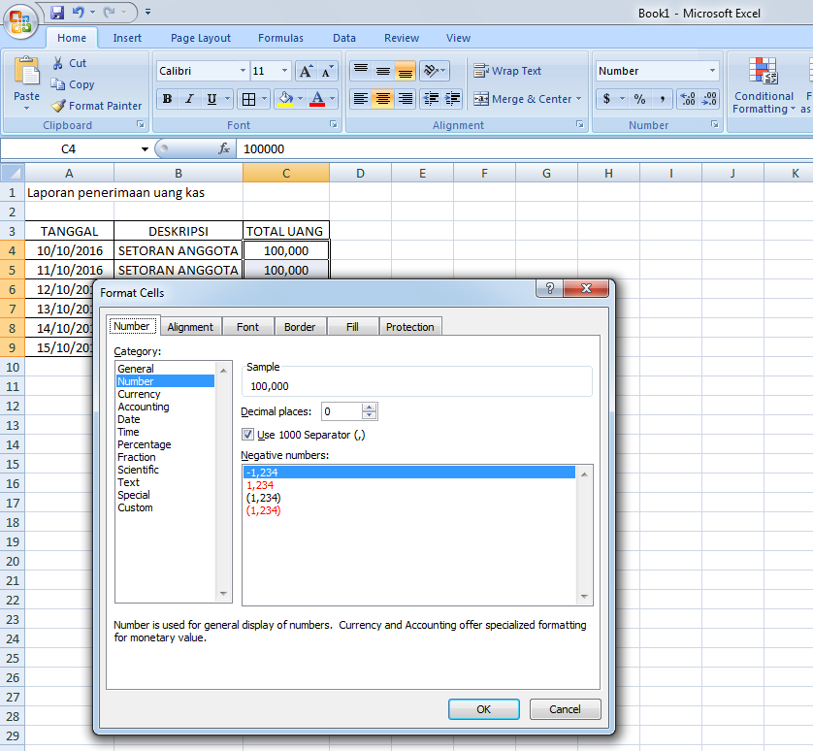Toggle bold formatting
813x751 pixels.
pos(166,99)
